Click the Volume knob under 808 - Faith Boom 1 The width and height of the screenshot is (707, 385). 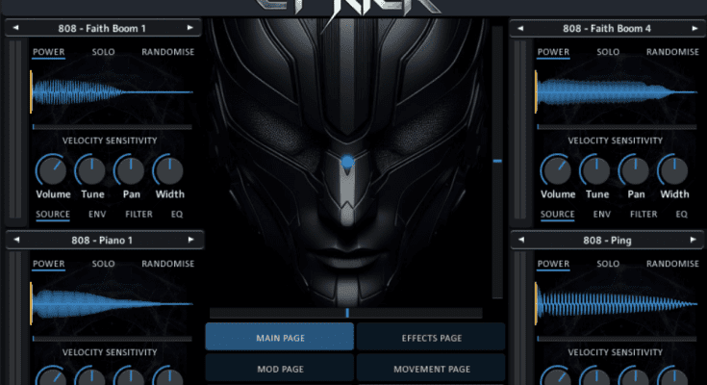coord(53,170)
